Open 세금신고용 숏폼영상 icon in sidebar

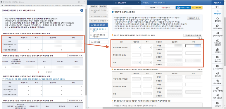[218, 42]
